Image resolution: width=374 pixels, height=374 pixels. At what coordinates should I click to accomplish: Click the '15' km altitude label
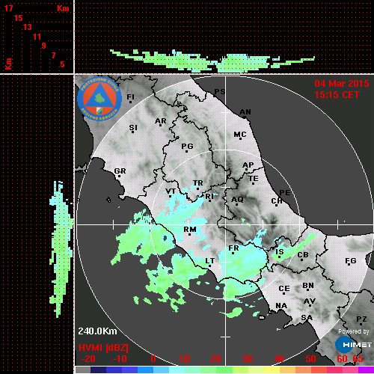pos(18,18)
